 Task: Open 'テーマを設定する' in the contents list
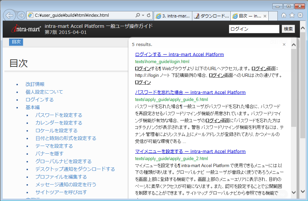click(54, 146)
